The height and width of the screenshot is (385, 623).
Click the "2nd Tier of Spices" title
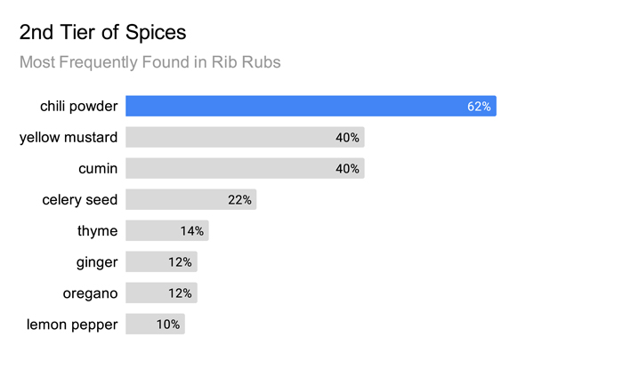102,32
